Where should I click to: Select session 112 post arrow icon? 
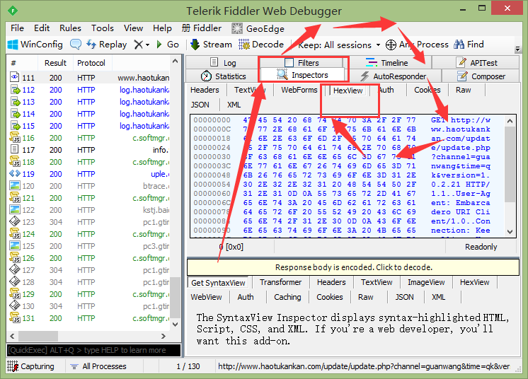pos(16,90)
